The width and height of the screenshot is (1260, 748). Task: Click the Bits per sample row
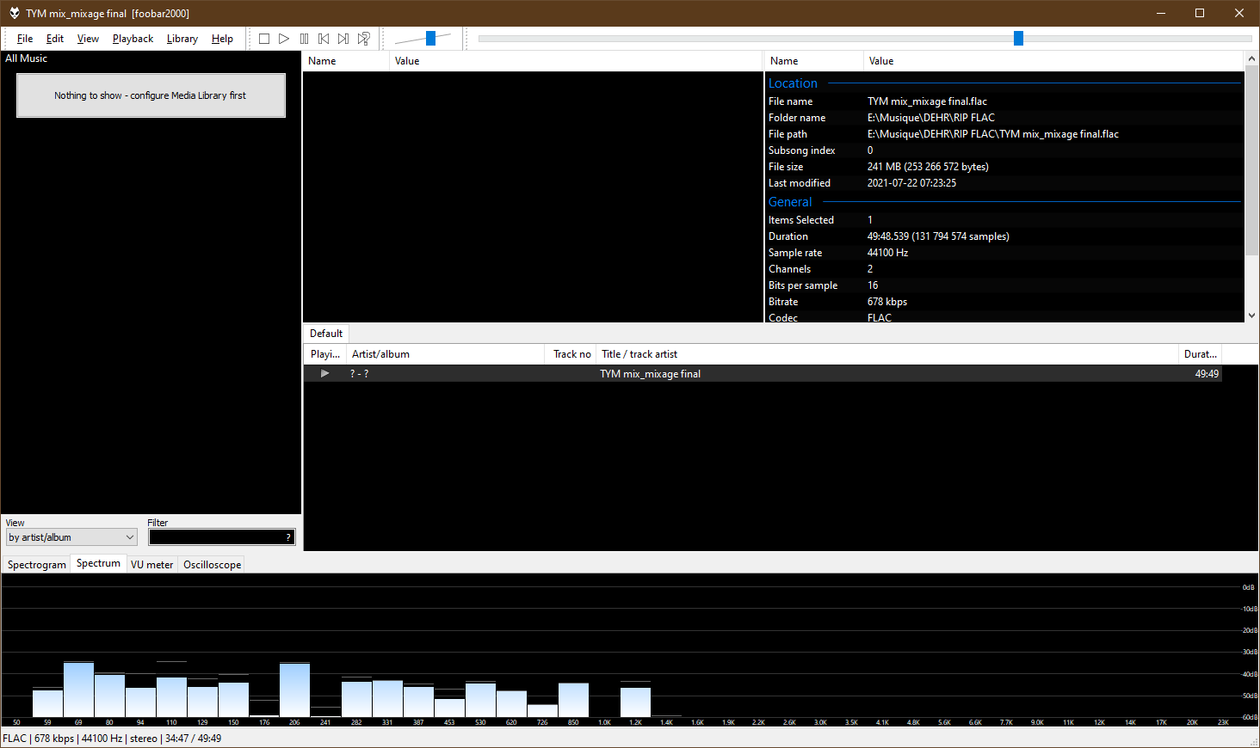[x=1004, y=285]
